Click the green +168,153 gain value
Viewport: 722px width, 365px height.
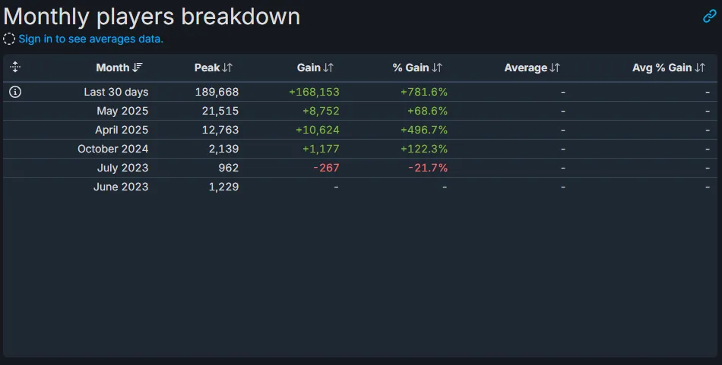click(x=314, y=92)
